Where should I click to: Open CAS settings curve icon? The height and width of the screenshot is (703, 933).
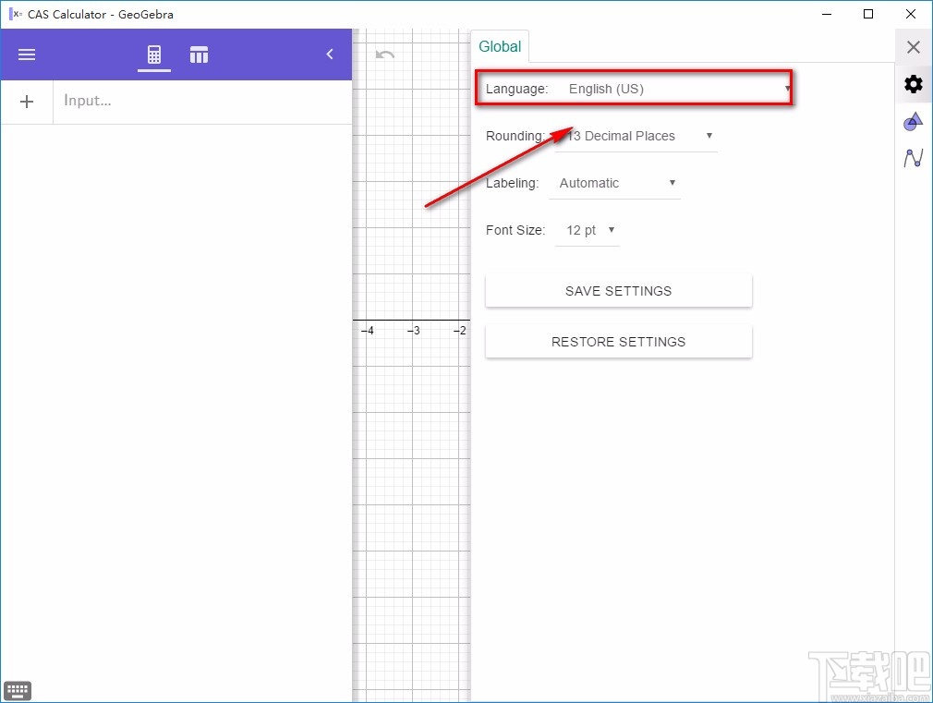tap(914, 158)
